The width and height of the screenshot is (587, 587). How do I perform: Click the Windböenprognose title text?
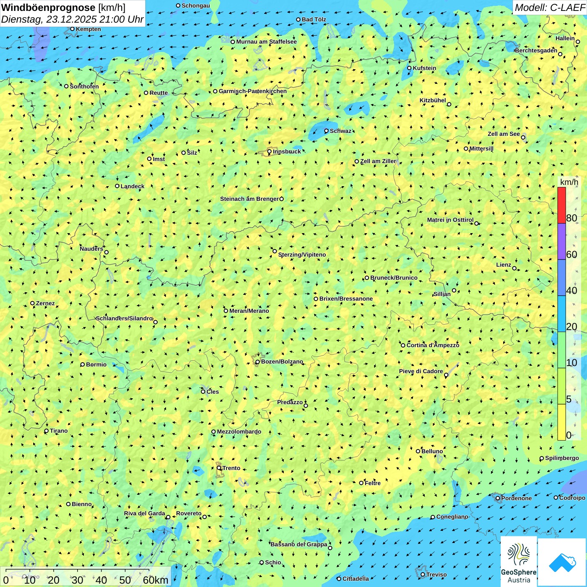pyautogui.click(x=49, y=7)
